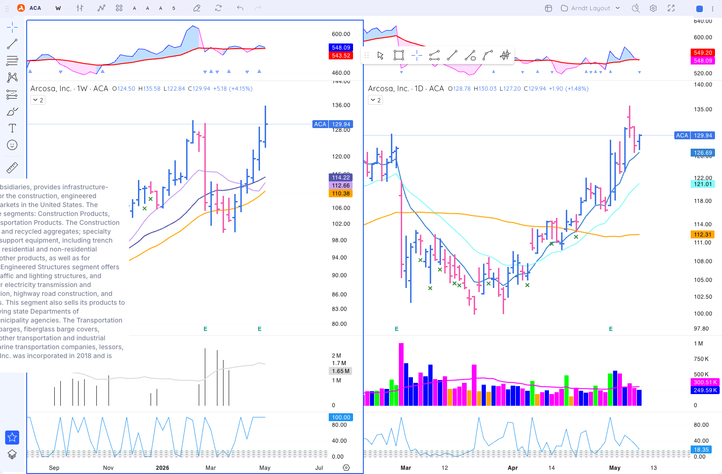The height and width of the screenshot is (474, 722).
Task: Open the emoji icons tool
Action: pos(12,145)
